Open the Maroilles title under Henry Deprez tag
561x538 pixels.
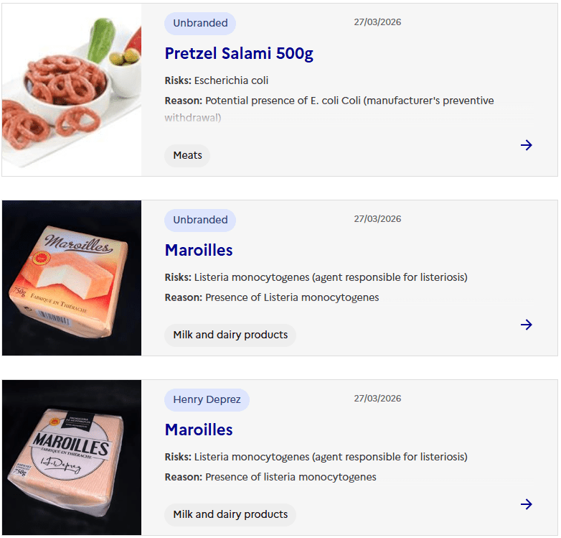click(x=199, y=430)
